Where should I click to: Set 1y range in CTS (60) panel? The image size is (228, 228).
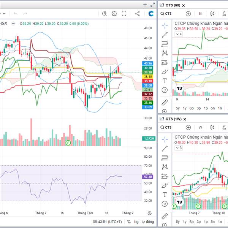[185, 108]
